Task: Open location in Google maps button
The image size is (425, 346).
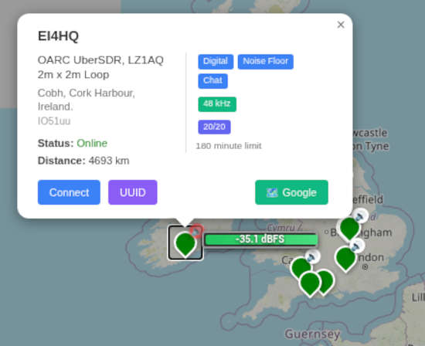Action: (x=291, y=192)
